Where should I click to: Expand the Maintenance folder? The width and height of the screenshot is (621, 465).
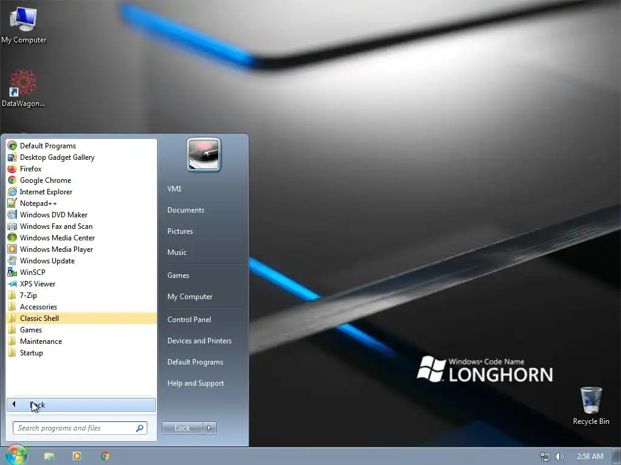[x=81, y=341]
